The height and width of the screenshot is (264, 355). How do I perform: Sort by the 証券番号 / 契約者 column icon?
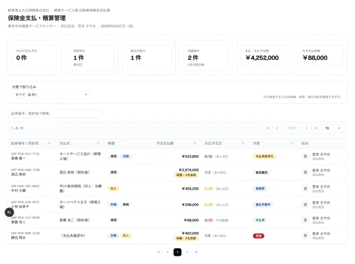tap(49, 144)
